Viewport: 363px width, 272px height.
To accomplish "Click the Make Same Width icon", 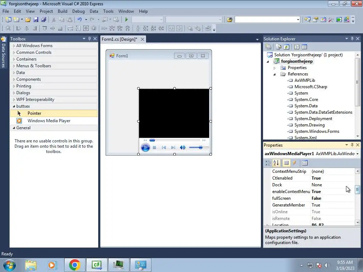I will pos(70,28).
